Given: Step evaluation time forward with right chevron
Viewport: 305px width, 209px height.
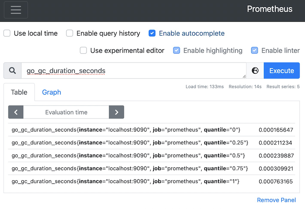Looking at the screenshot, I should coord(117,112).
